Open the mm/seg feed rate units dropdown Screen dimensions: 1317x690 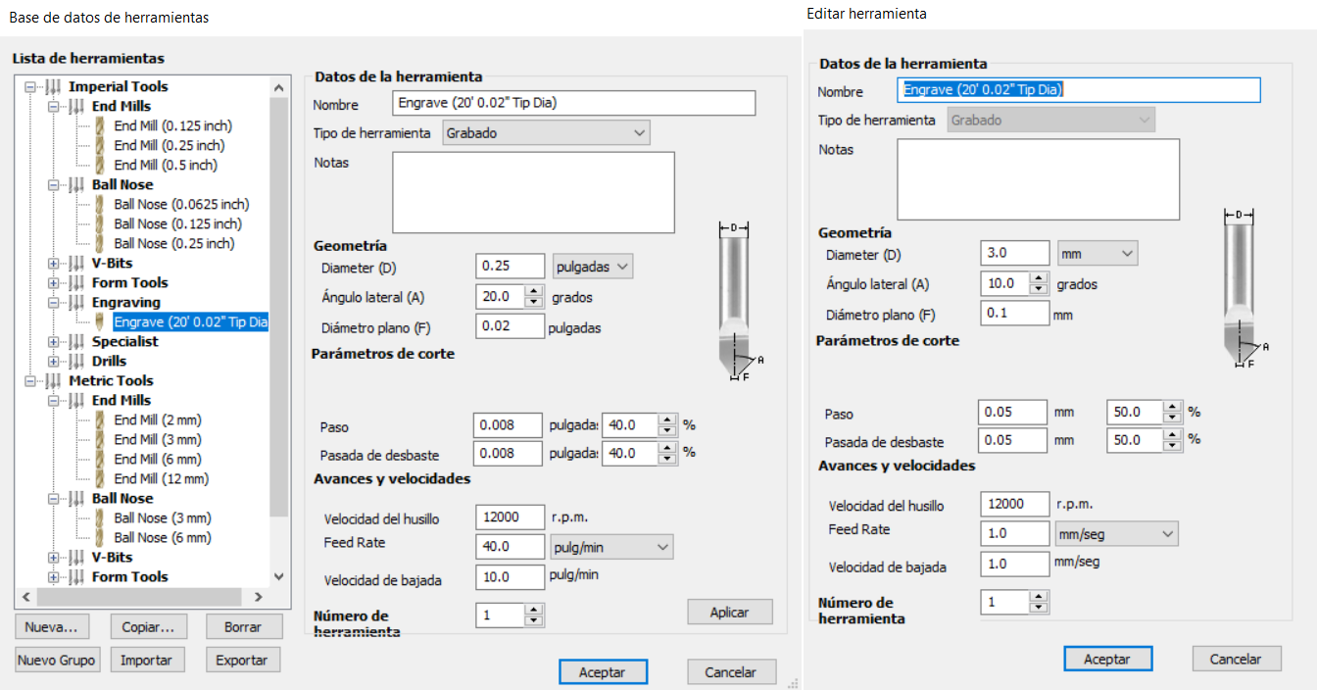coord(1117,533)
